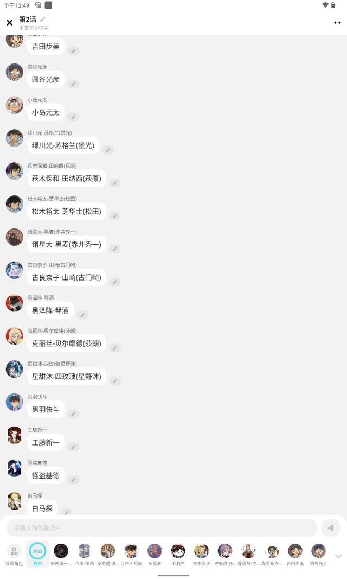The height and width of the screenshot is (579, 347).
Task: Tap the 工藤新一 message bubble
Action: pyautogui.click(x=46, y=442)
